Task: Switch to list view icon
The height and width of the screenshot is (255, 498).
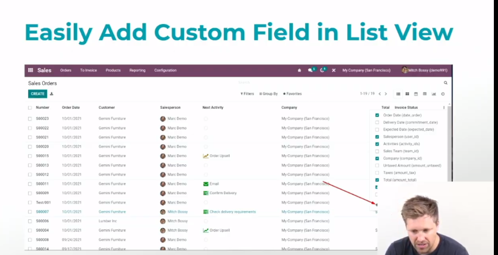Action: pyautogui.click(x=398, y=94)
